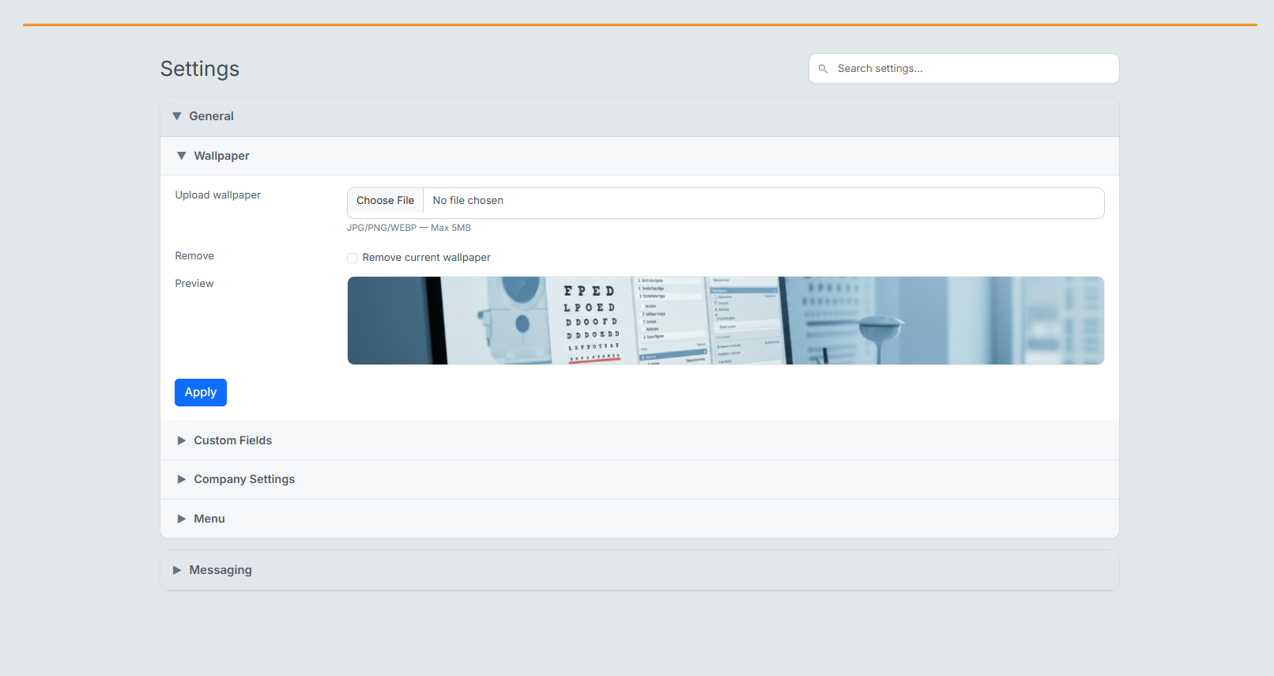The height and width of the screenshot is (676, 1274).
Task: Click the 'Remove current wallpaper' label text
Action: click(426, 258)
